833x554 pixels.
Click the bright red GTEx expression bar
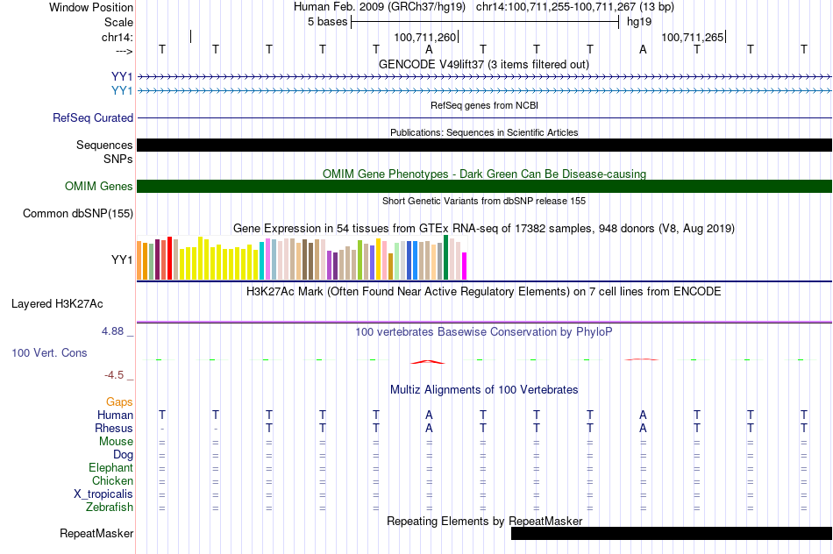(169, 258)
